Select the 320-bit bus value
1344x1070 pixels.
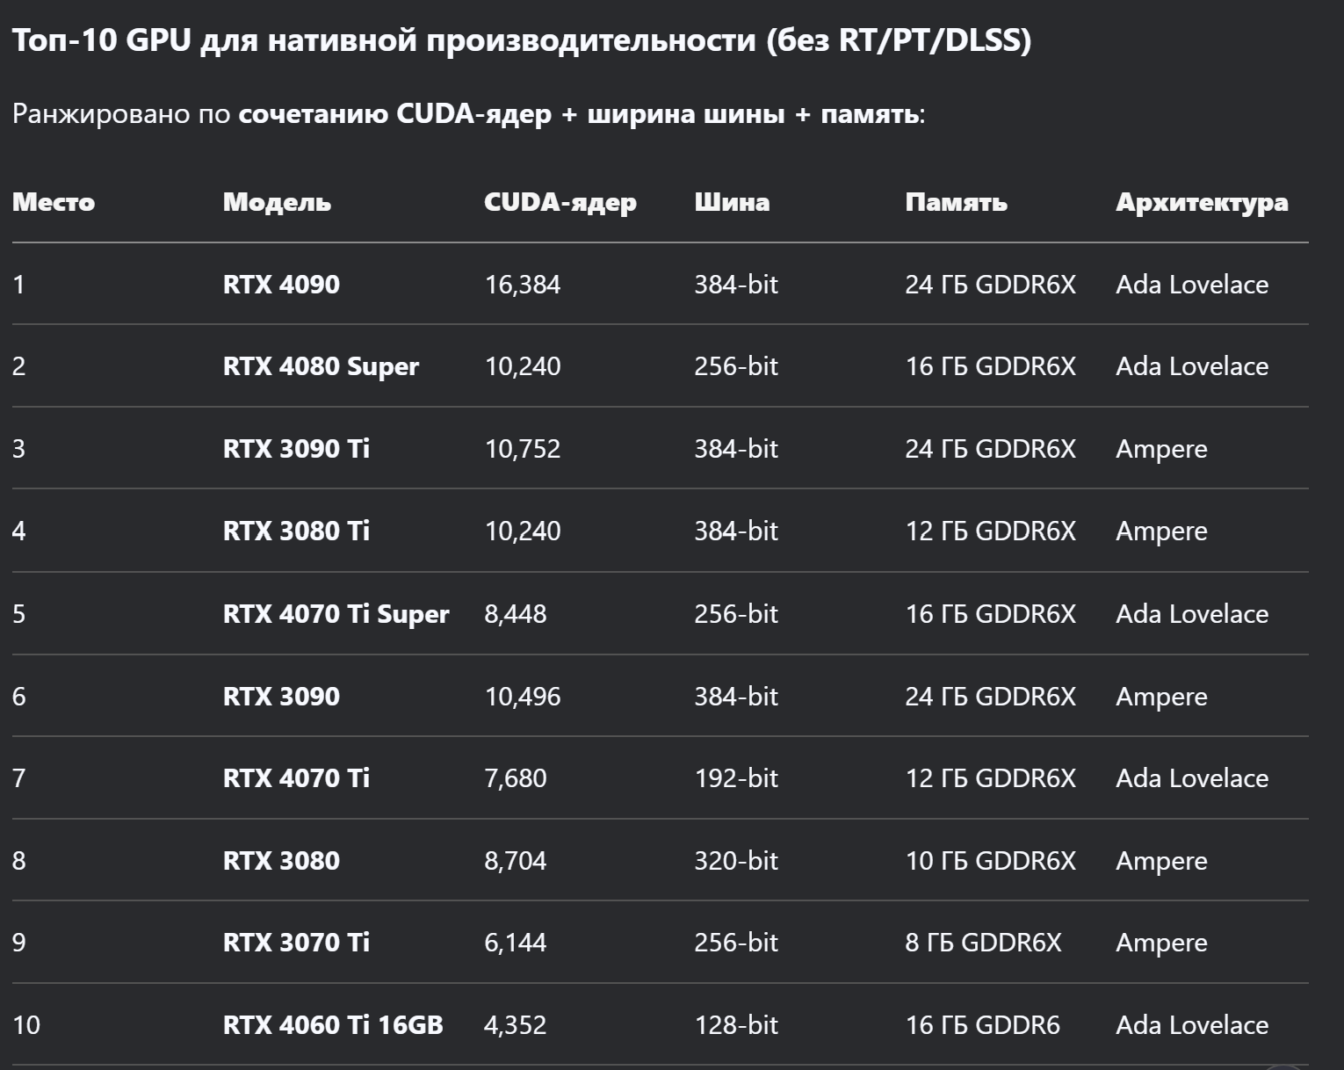pos(736,860)
